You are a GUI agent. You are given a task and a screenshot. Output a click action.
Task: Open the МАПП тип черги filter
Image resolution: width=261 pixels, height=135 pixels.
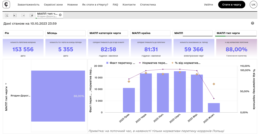coord(236,33)
